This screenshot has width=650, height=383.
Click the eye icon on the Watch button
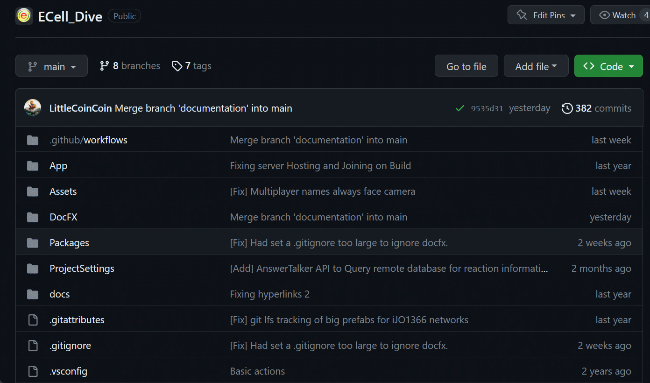click(604, 14)
